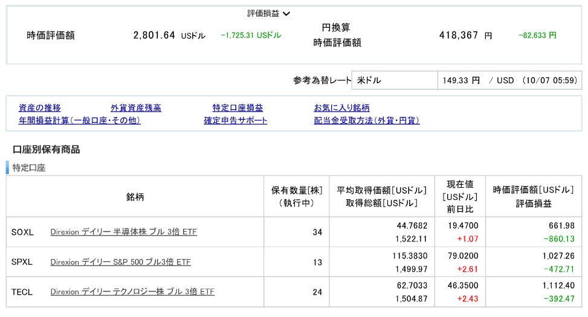
Task: Click the 保有数量[株] column header
Action: (297, 190)
